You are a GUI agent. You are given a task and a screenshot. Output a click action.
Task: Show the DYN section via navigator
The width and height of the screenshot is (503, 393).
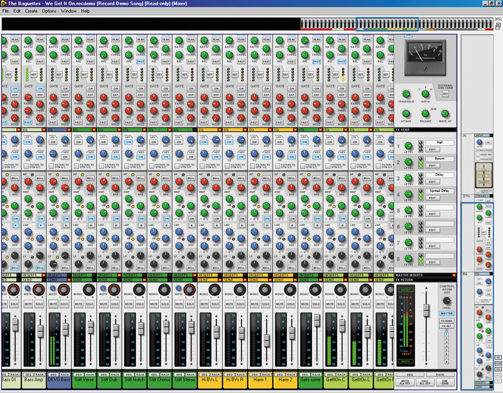[497, 363]
